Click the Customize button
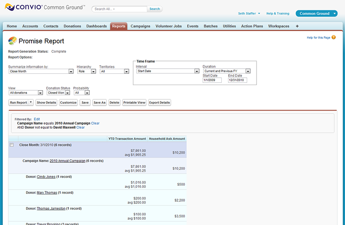The width and height of the screenshot is (345, 225). (68, 103)
